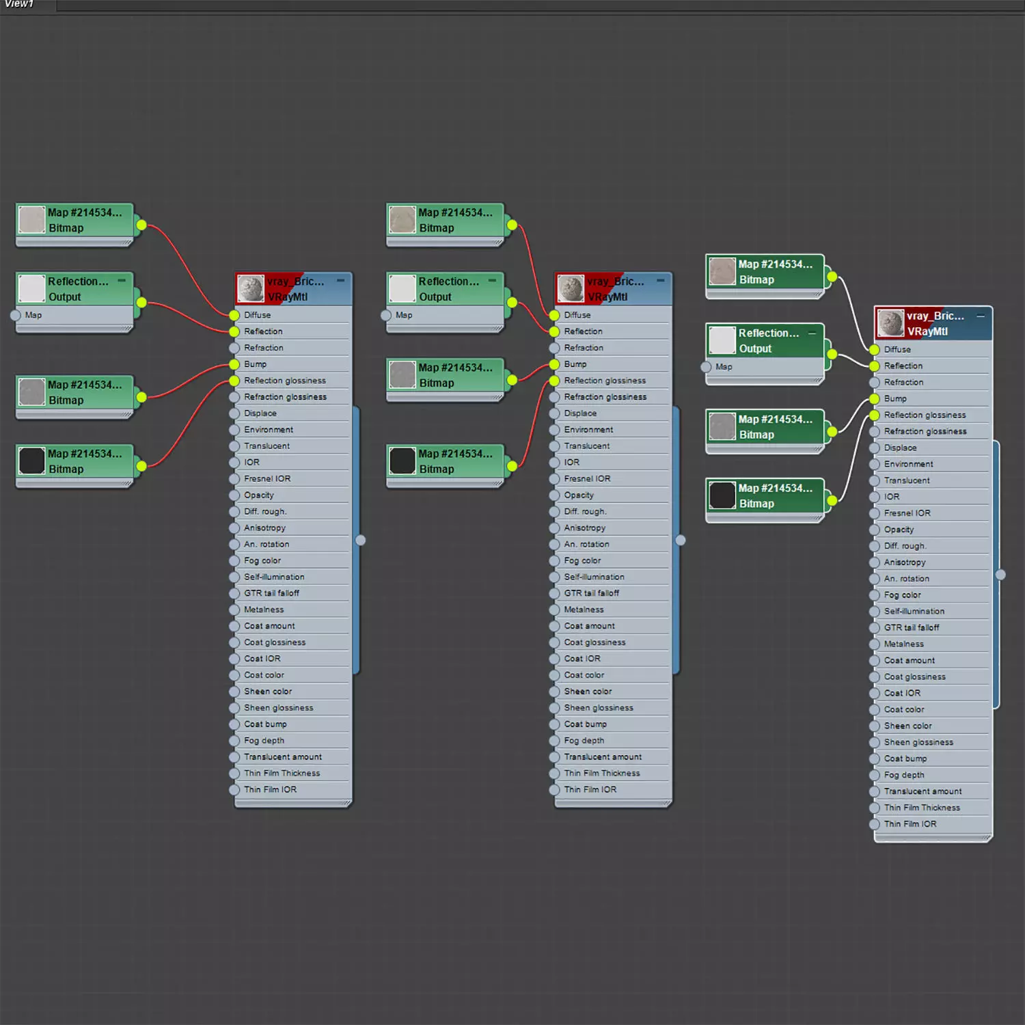Click output socket of middle graph's dark Bitmap

coord(512,466)
